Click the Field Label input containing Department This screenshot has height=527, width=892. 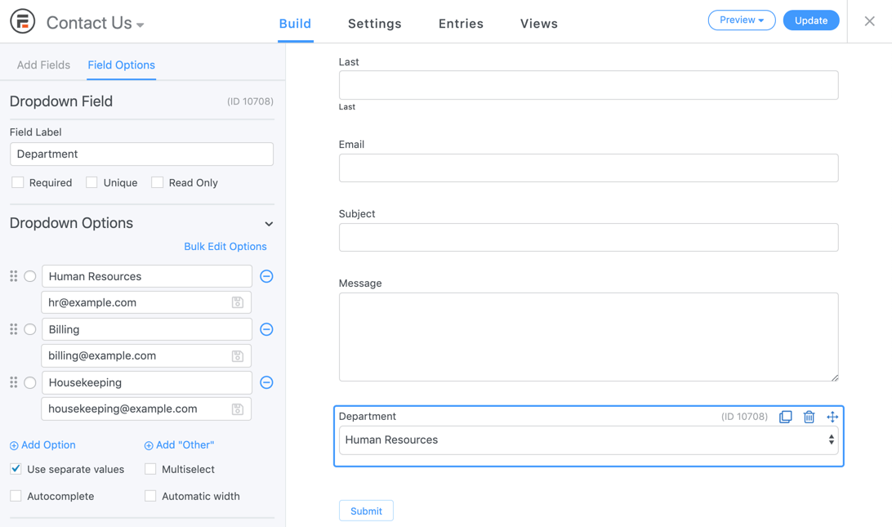coord(141,154)
